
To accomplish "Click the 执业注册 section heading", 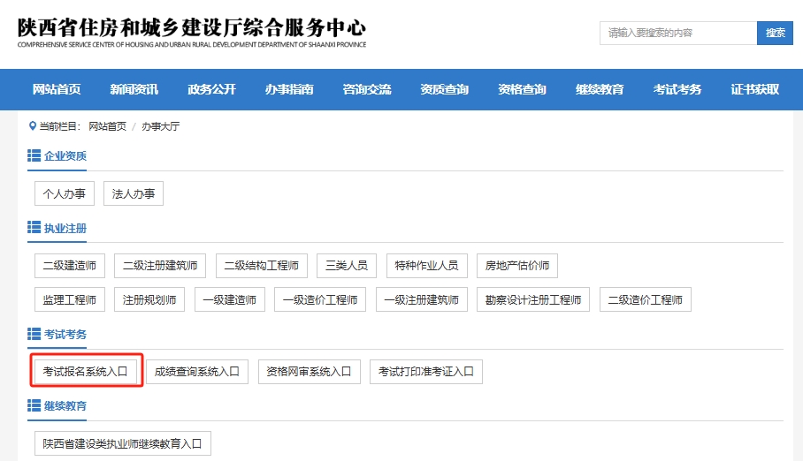I will tap(65, 228).
